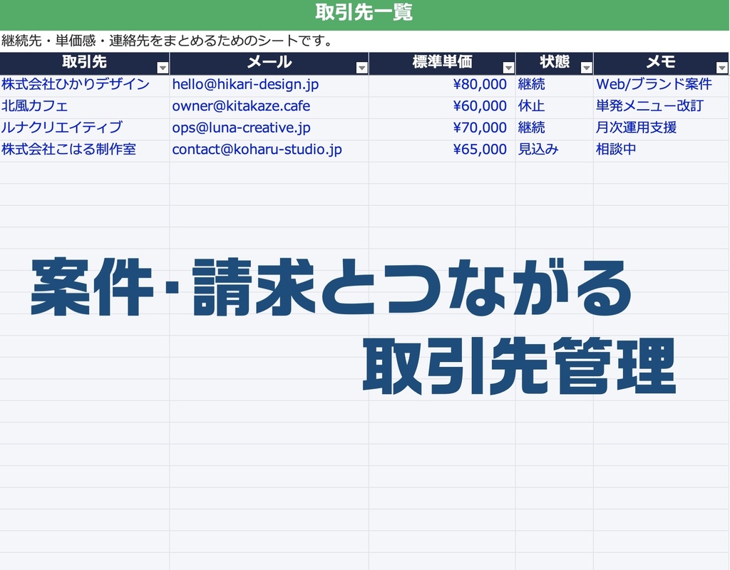Select the sheet title 取引先一覧 banner
The width and height of the screenshot is (730, 570).
(x=364, y=12)
